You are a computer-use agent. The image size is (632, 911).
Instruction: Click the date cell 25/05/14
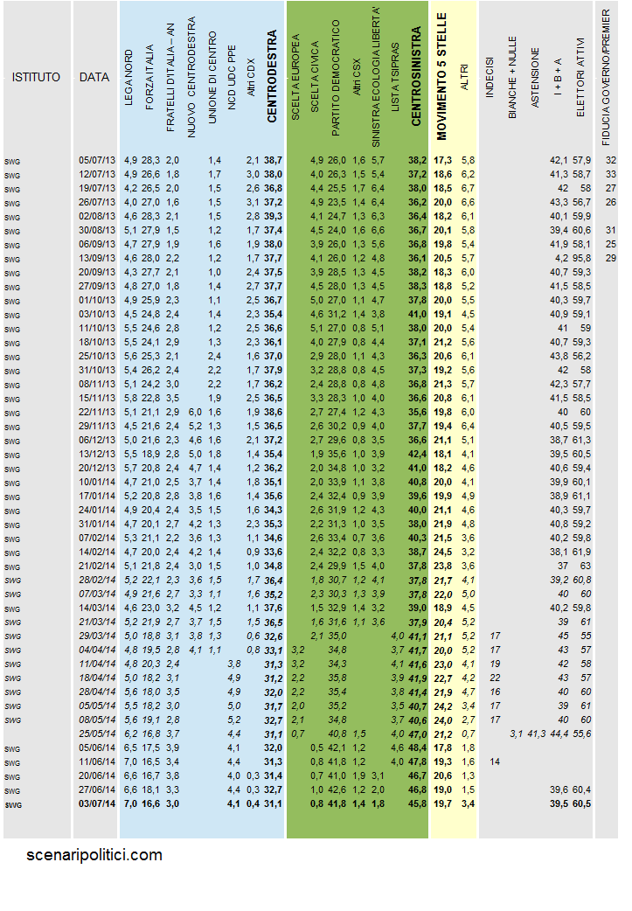pyautogui.click(x=97, y=734)
